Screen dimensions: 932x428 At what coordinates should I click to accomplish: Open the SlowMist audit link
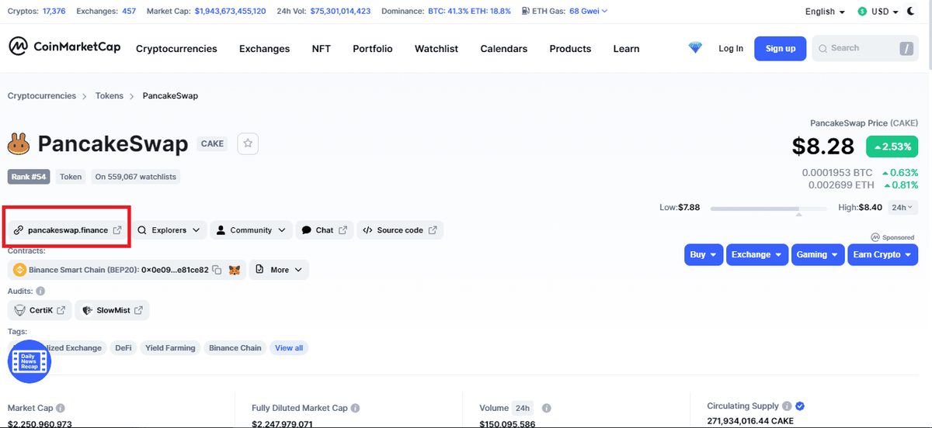point(112,310)
